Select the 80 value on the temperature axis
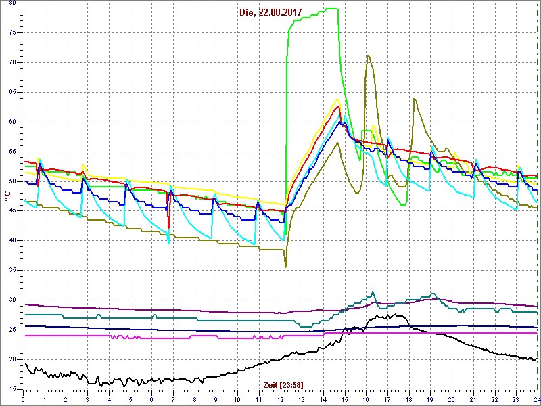Viewport: 541px width, 406px height. click(x=12, y=3)
